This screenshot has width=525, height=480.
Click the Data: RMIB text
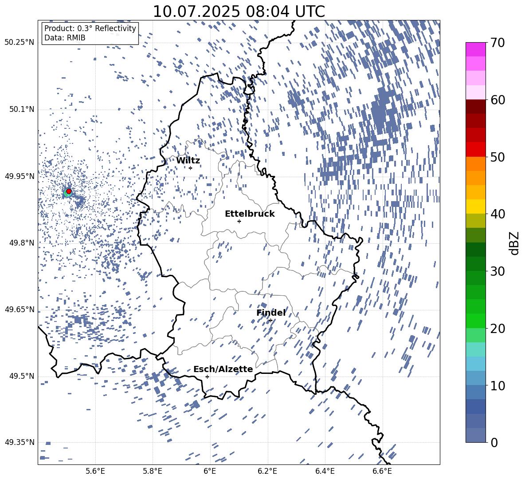pyautogui.click(x=65, y=38)
